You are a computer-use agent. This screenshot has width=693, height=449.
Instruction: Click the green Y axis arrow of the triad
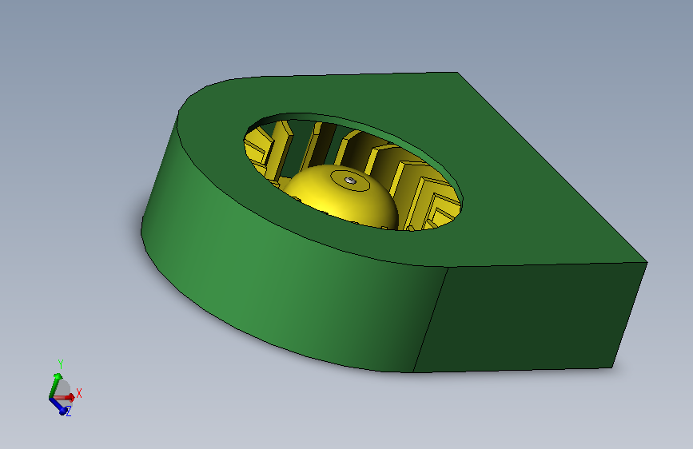(54, 385)
